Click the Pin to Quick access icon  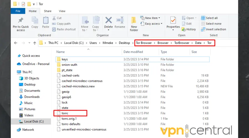tap(21, 21)
